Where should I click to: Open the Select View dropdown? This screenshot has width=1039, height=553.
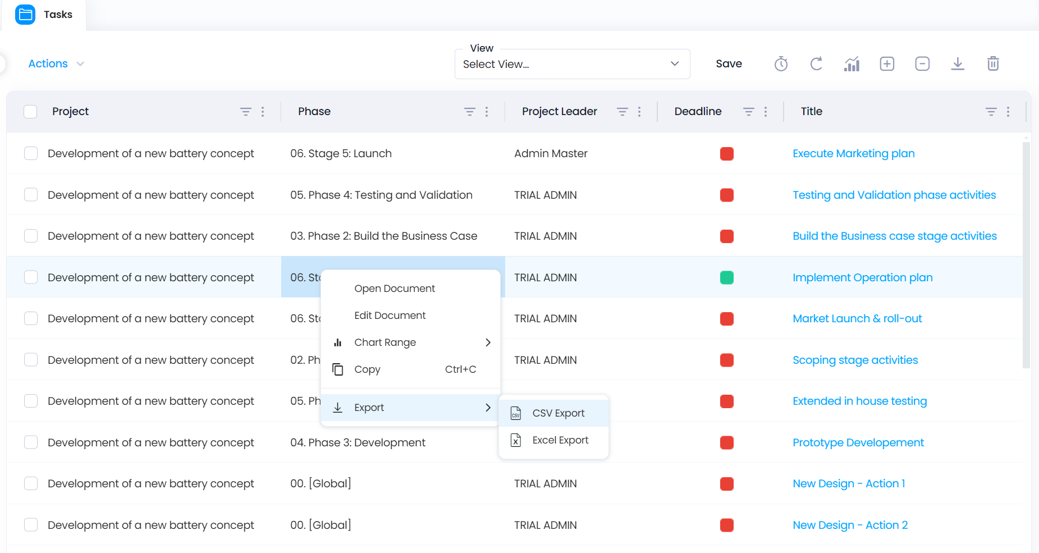pyautogui.click(x=572, y=64)
